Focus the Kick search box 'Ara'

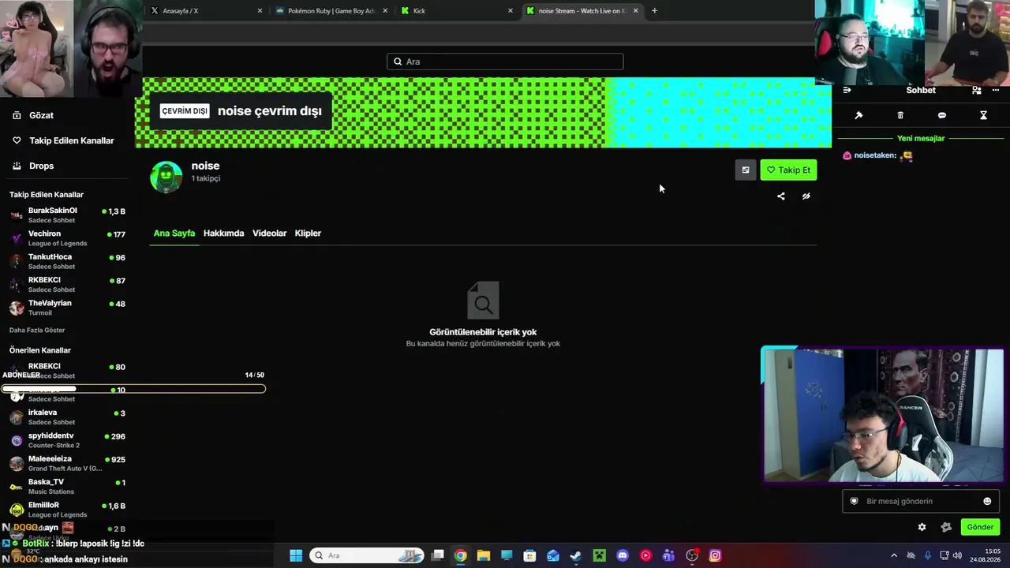(x=505, y=62)
